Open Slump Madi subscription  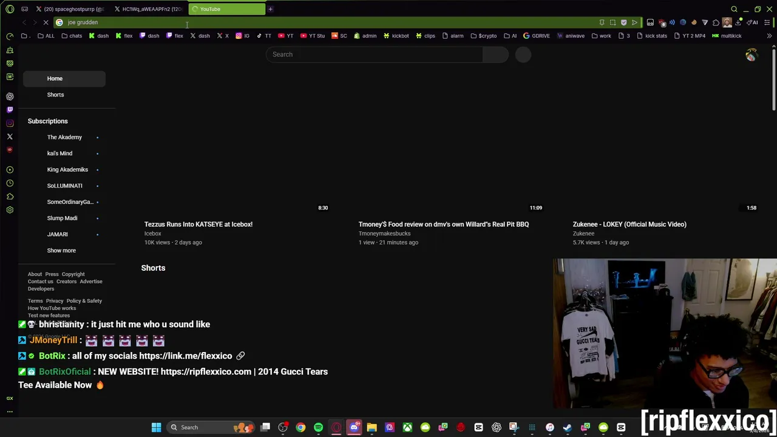pos(62,218)
